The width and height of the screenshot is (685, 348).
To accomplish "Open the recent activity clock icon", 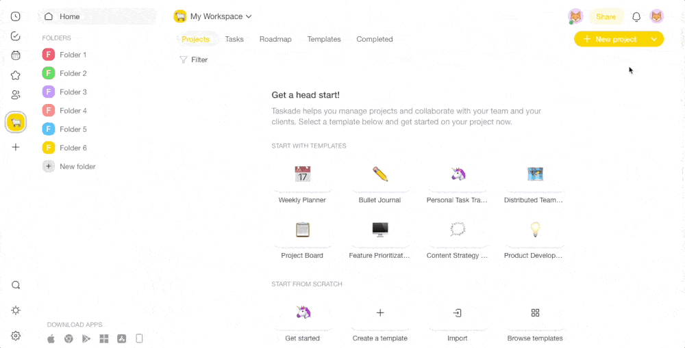I will [x=16, y=16].
